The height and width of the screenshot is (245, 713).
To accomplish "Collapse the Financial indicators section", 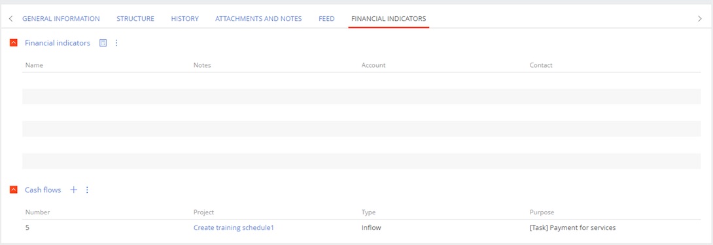I will (x=14, y=43).
